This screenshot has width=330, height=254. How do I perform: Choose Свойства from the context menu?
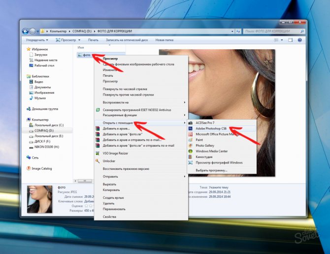point(109,217)
